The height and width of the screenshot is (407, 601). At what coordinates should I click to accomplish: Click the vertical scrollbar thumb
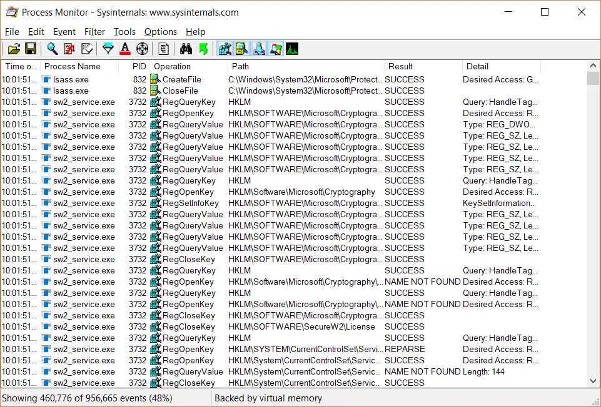click(593, 78)
